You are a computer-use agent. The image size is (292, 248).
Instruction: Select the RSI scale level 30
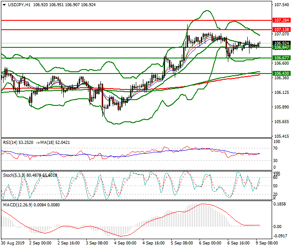pos(275,161)
